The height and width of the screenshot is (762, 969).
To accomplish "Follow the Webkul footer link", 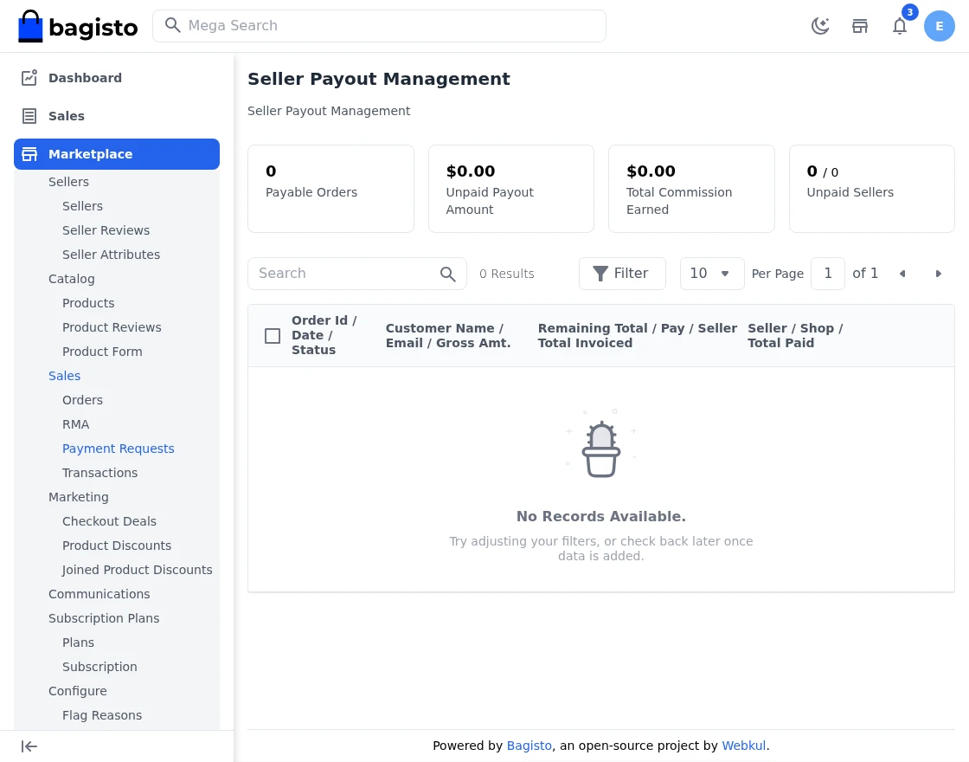I will [x=743, y=746].
